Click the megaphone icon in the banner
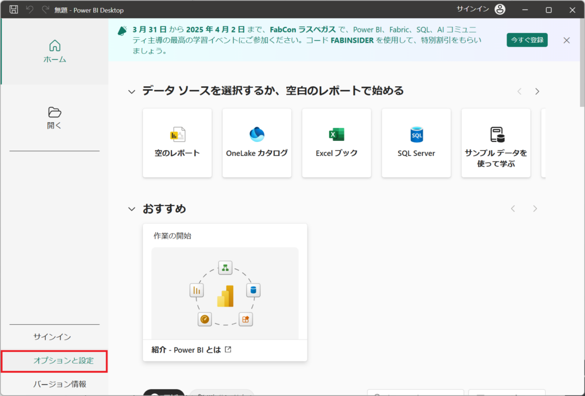This screenshot has width=585, height=396. [x=122, y=31]
